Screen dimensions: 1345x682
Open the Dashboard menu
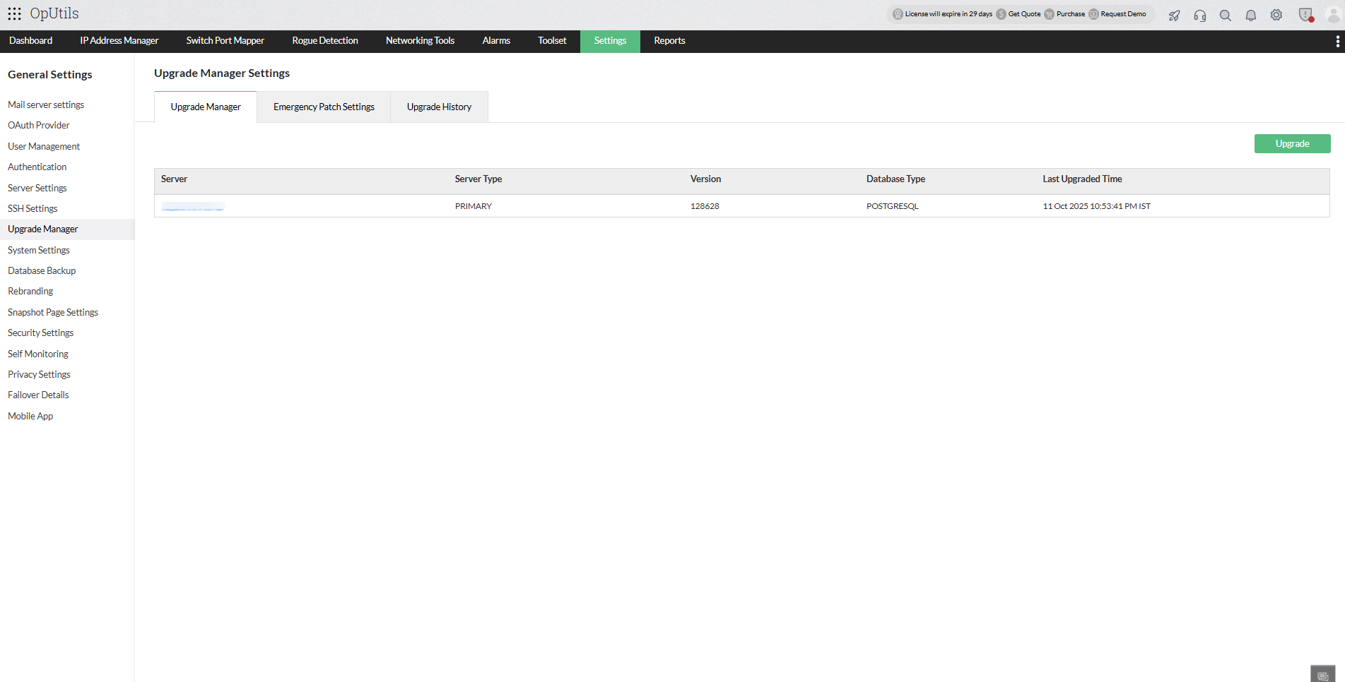point(31,41)
